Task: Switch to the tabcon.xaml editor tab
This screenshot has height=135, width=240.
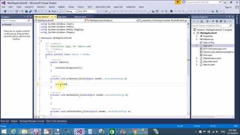Action: click(80, 17)
